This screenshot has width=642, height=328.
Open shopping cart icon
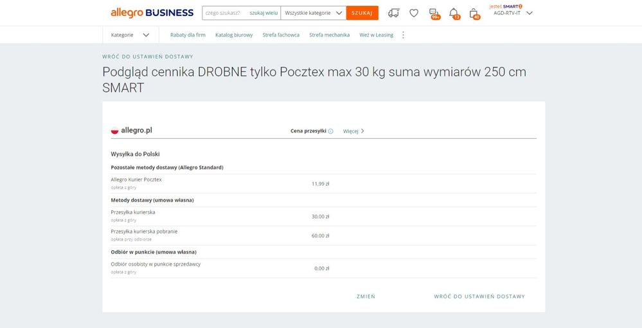point(474,14)
